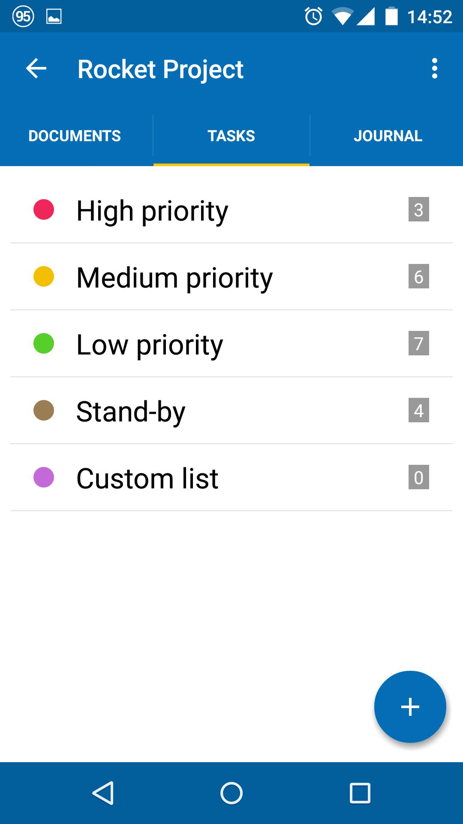Image resolution: width=463 pixels, height=824 pixels.
Task: Tap the blue plus floating button
Action: (x=410, y=707)
